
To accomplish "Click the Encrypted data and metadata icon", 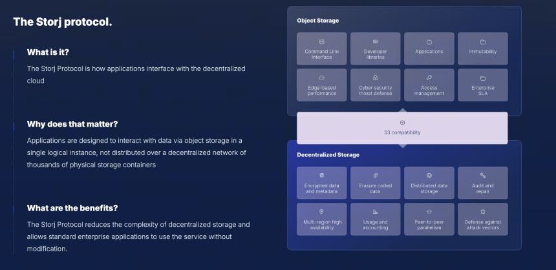I will pyautogui.click(x=321, y=176).
